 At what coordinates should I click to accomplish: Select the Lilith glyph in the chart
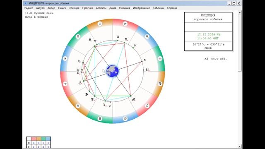145,60
